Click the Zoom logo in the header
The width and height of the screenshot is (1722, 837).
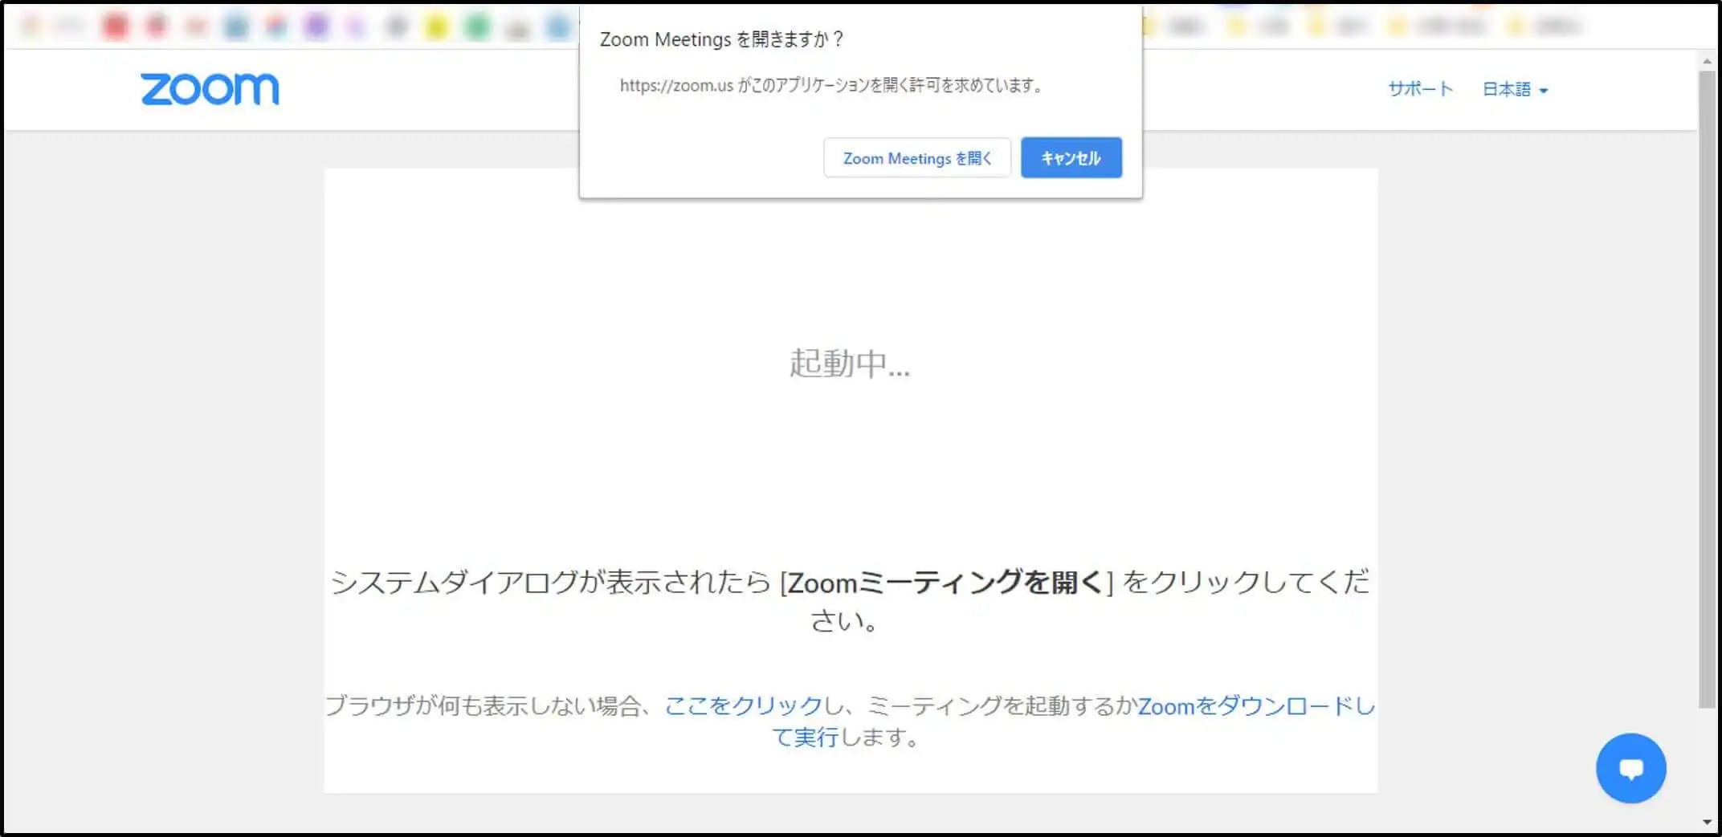(210, 89)
